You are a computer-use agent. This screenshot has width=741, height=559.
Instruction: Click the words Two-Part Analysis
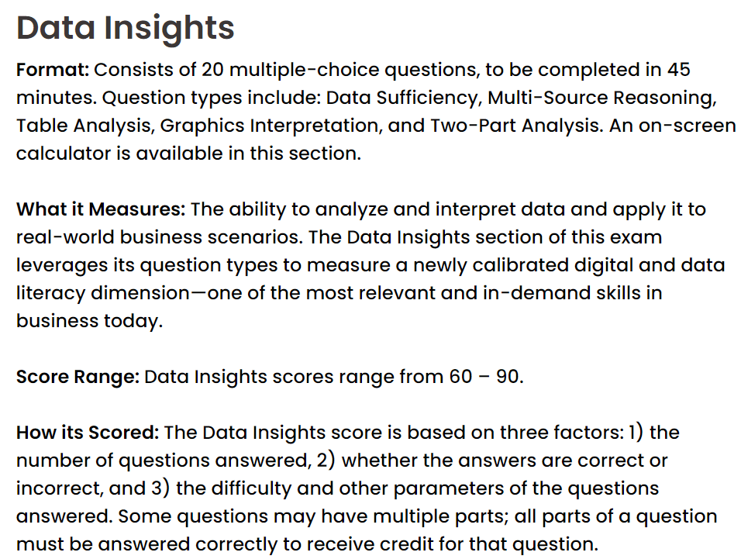click(x=516, y=126)
